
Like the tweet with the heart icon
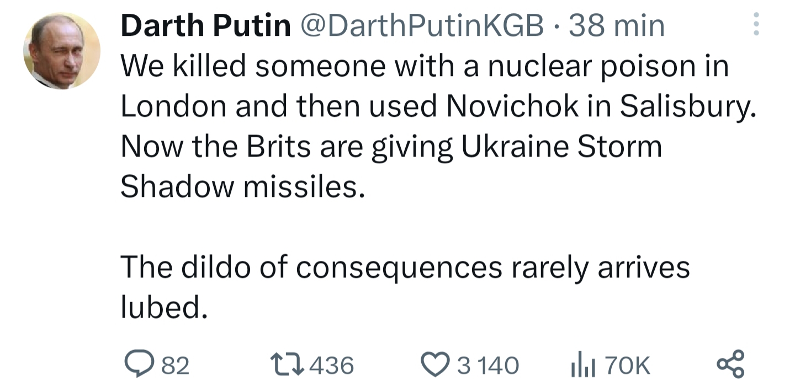pyautogui.click(x=435, y=364)
